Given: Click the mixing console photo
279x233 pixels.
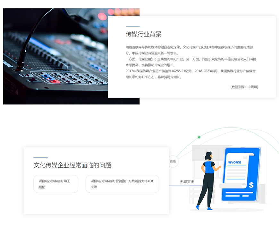Looking at the screenshot, I should (x=55, y=56).
